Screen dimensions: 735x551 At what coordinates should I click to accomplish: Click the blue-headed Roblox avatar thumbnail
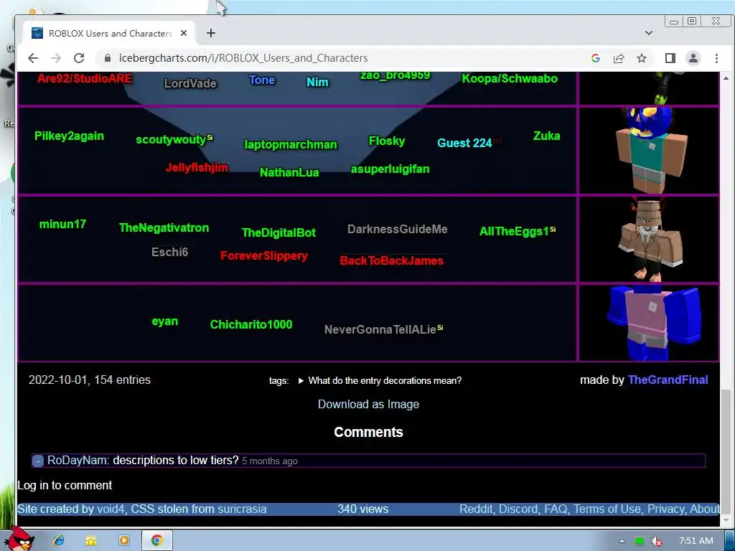[649, 151]
